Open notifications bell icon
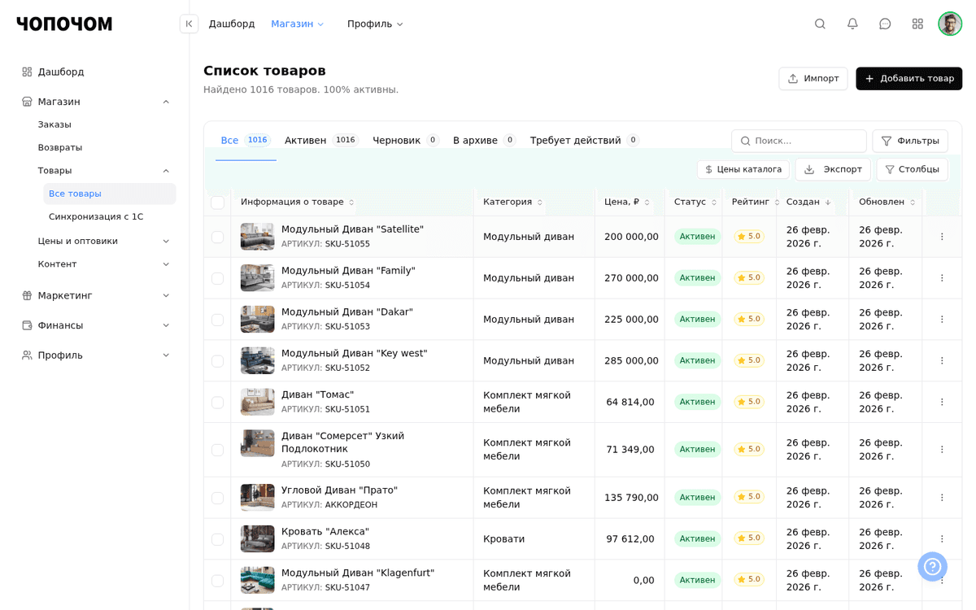 pos(852,24)
